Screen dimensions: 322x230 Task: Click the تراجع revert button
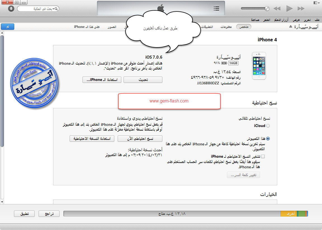pos(49,214)
